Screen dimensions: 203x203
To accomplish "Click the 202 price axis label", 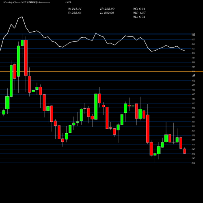I will (193, 163).
